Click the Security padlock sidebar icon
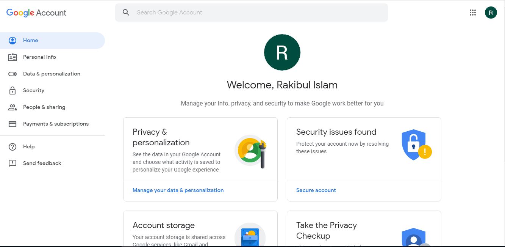Image resolution: width=505 pixels, height=247 pixels. tap(13, 91)
